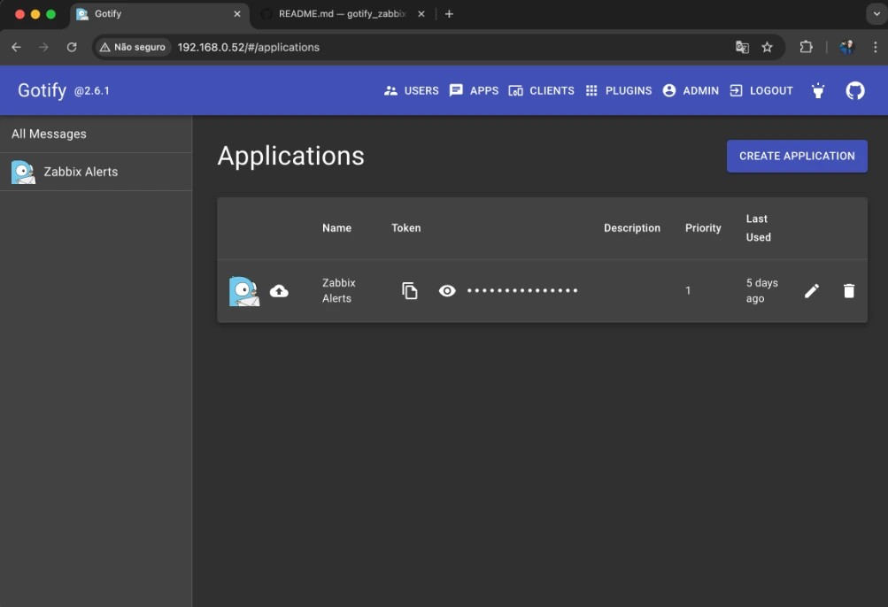
Task: Click the 'Não seguro' security warning chip
Action: click(133, 47)
